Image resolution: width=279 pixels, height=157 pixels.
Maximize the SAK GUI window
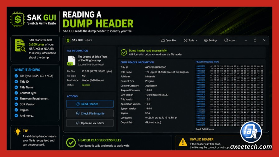[x=255, y=40]
